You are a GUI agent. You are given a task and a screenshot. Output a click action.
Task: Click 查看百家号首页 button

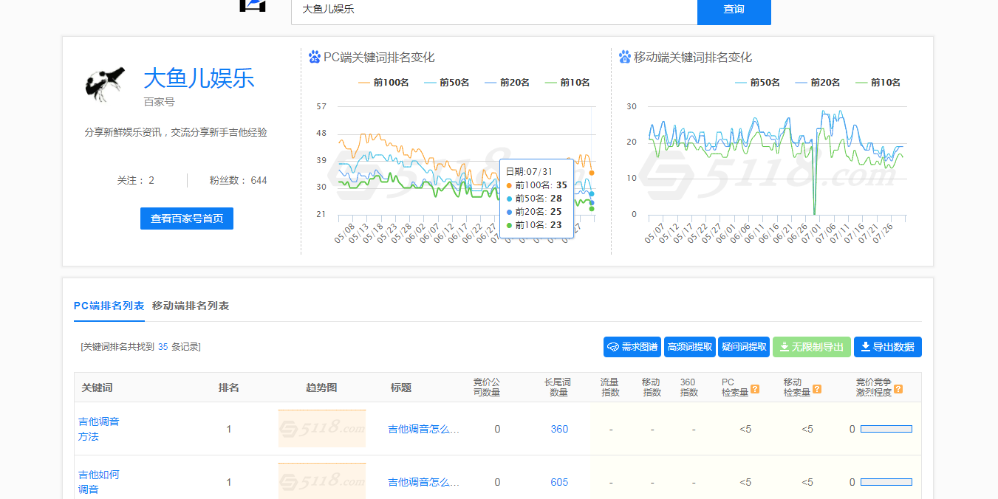187,218
